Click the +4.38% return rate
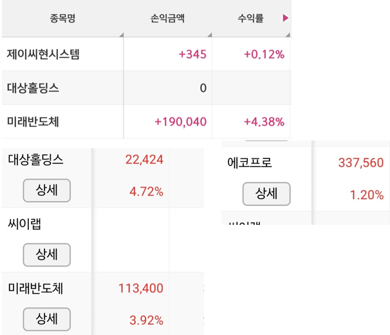 [x=264, y=122]
